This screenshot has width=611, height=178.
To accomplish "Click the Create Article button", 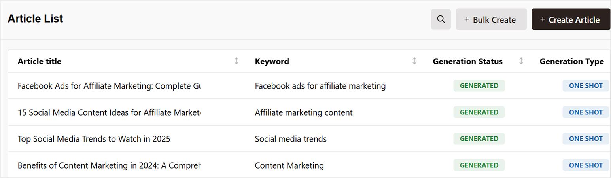I will click(x=570, y=19).
